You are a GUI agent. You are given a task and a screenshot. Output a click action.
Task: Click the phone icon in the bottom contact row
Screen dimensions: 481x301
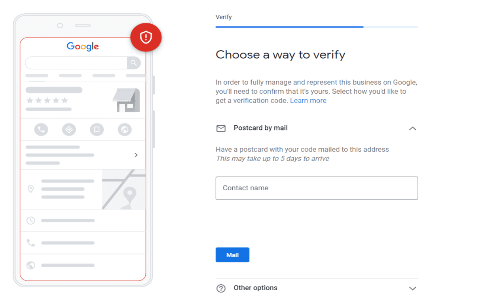coord(30,243)
